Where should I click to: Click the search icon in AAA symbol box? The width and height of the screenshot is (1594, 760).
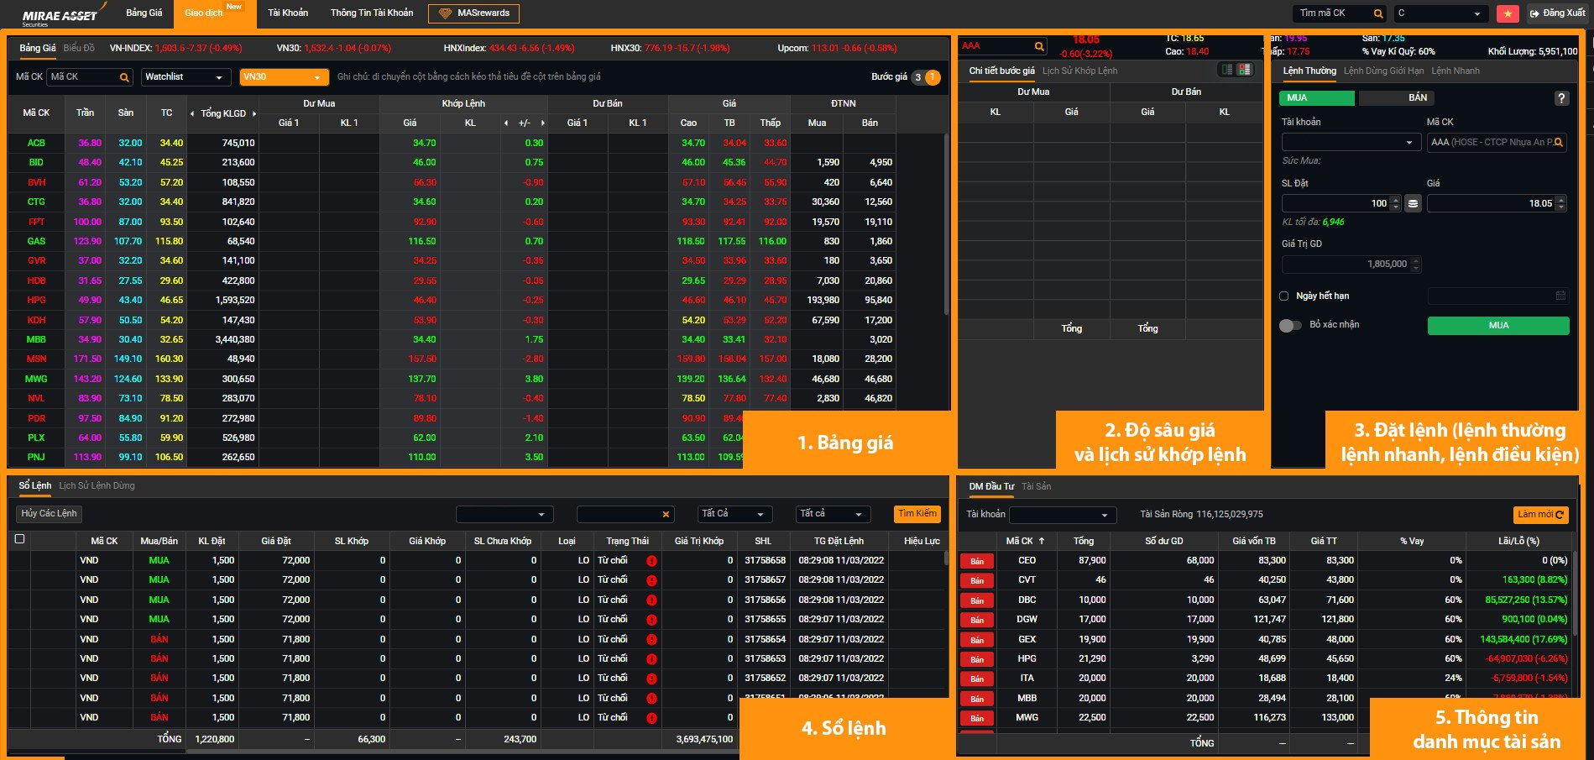pyautogui.click(x=1039, y=46)
